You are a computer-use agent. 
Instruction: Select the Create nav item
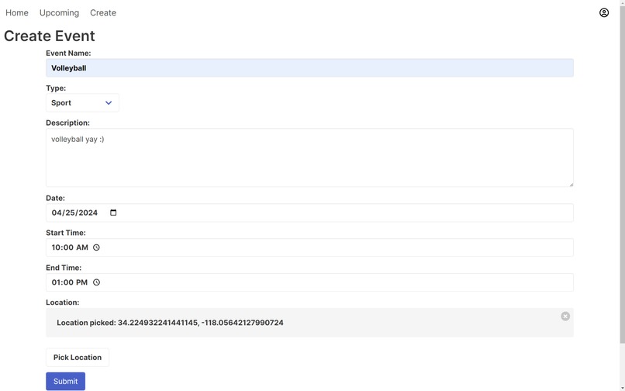click(x=103, y=12)
